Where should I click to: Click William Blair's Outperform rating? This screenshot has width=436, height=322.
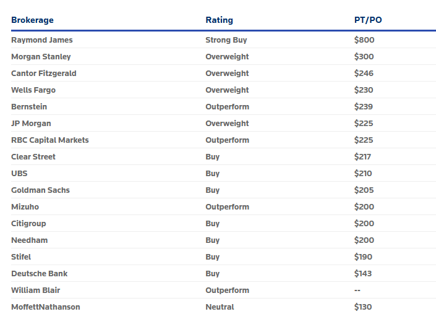(227, 290)
